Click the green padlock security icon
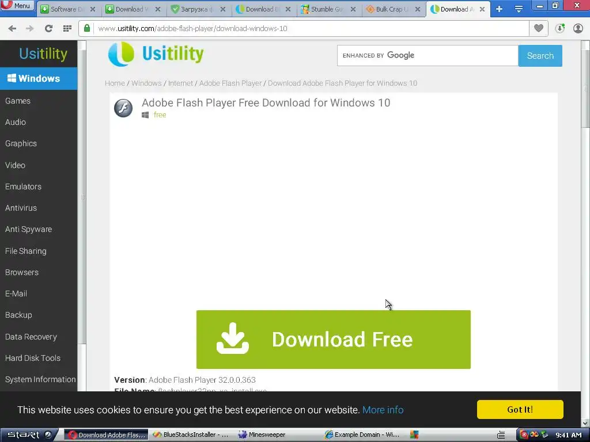This screenshot has height=442, width=590. (x=87, y=29)
